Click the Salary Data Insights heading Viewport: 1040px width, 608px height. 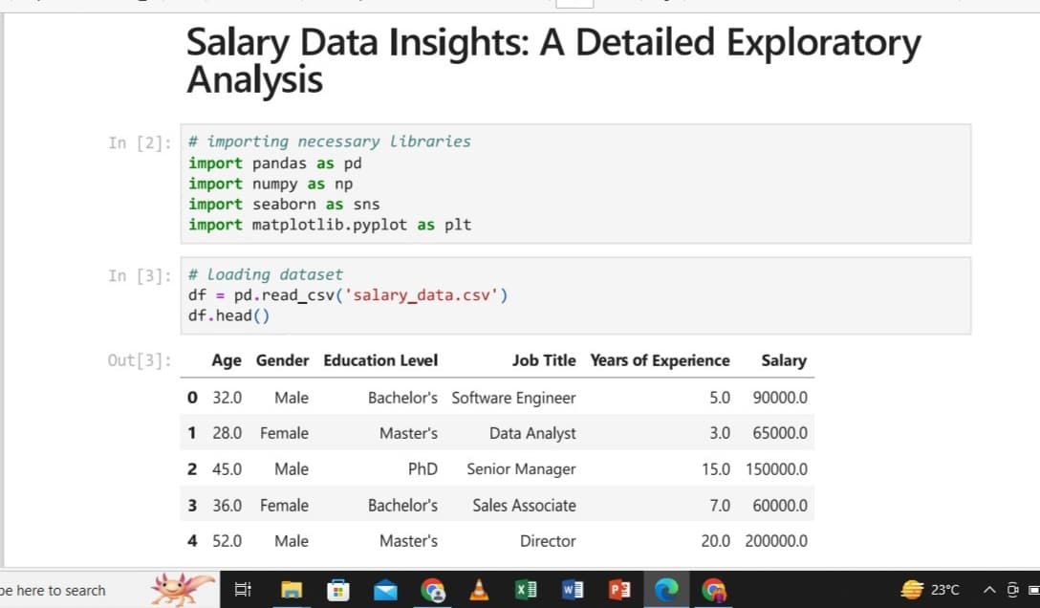pos(552,60)
